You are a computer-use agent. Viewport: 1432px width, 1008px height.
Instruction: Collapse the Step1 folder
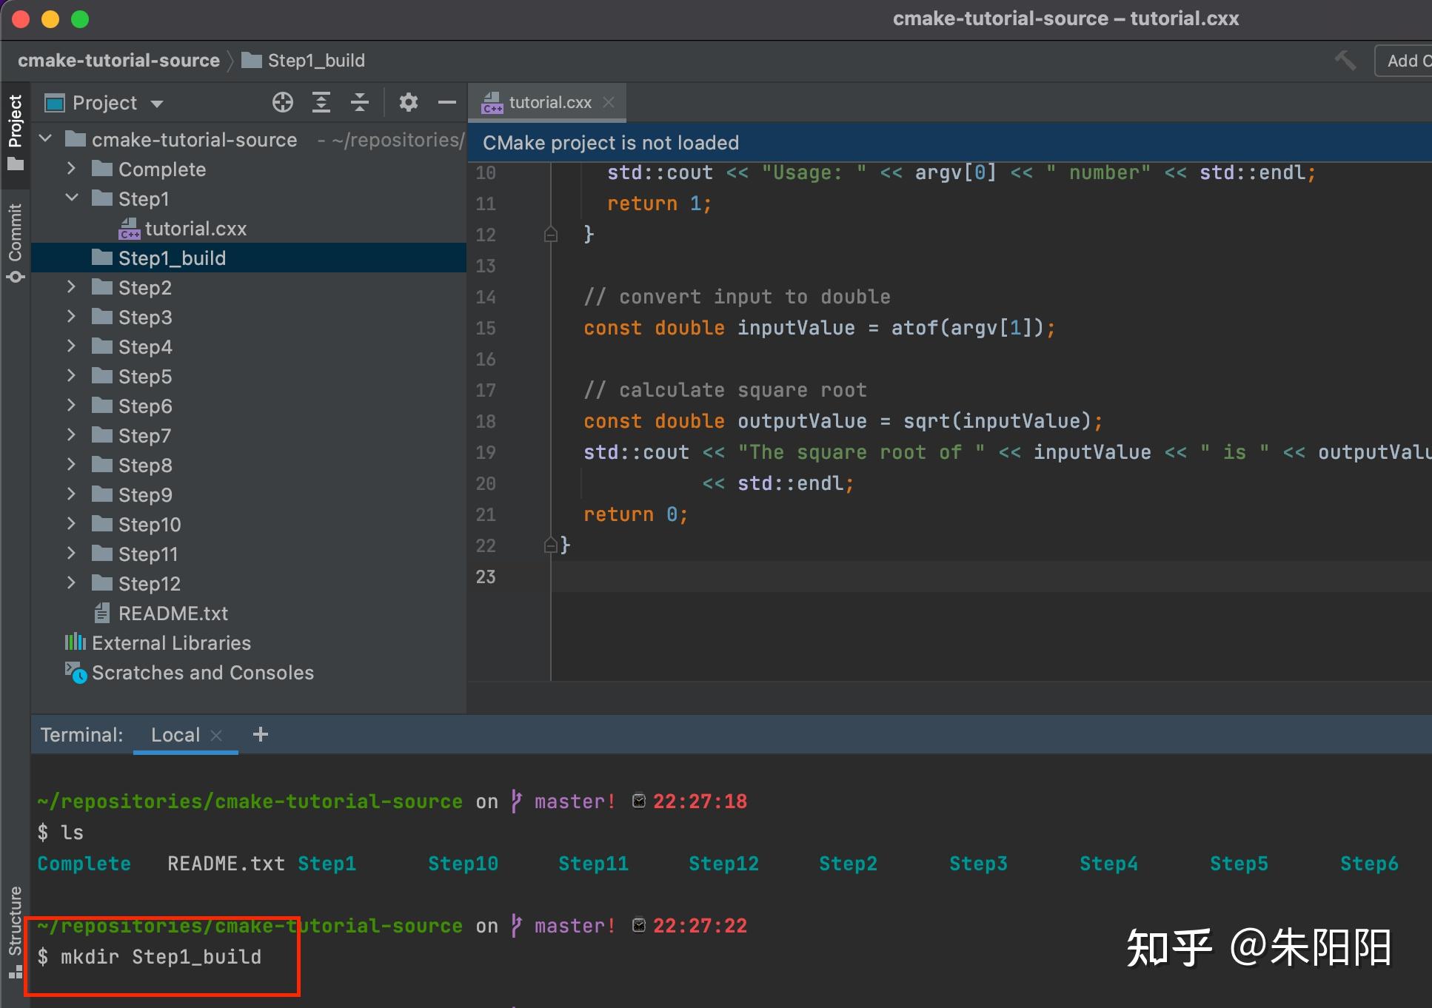[71, 198]
